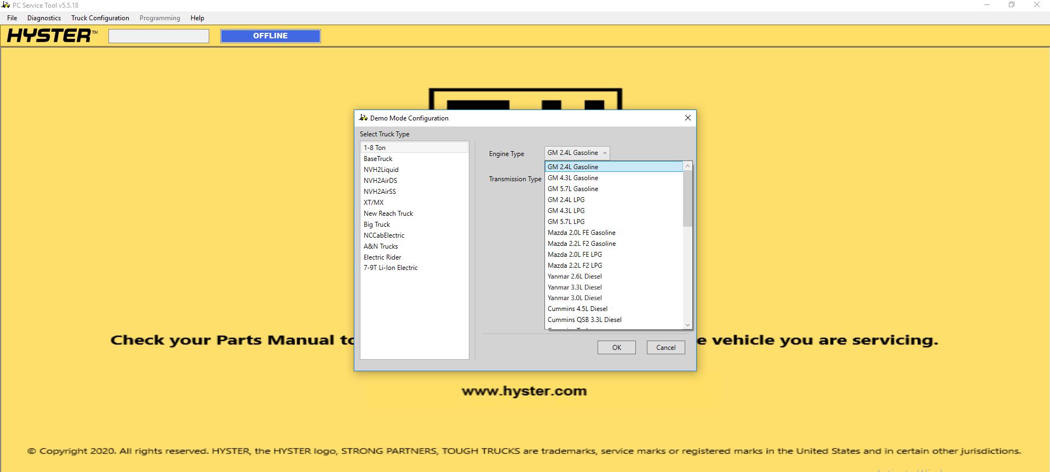
Task: Select New Reach Truck in list
Action: 414,214
